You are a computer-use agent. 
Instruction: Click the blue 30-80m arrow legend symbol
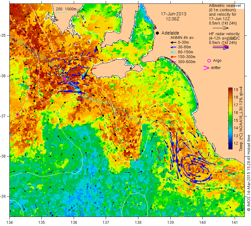(173, 47)
